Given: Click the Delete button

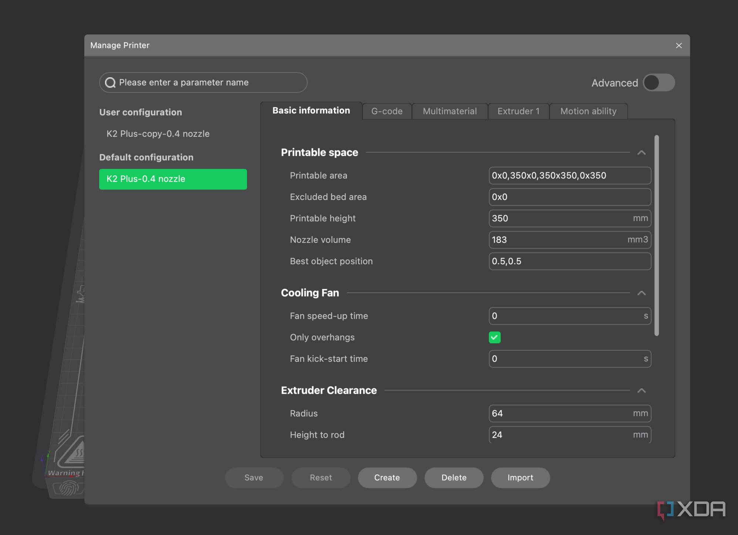Looking at the screenshot, I should (x=454, y=478).
